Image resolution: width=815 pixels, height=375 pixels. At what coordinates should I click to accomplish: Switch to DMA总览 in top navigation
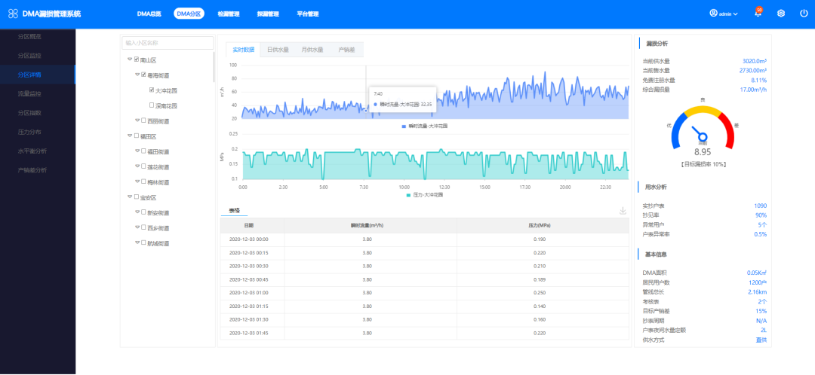click(149, 14)
